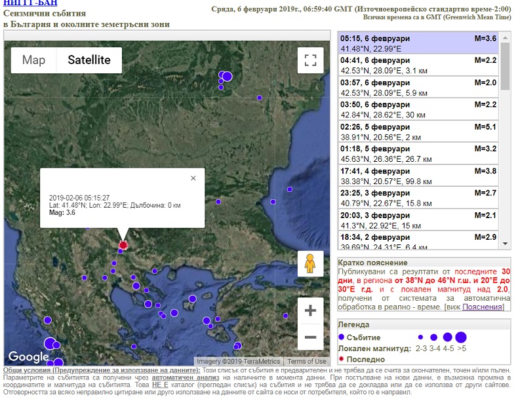Toggle fullscreen map view
Image resolution: width=518 pixels, height=399 pixels.
[310, 60]
